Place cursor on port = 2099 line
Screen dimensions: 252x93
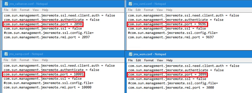tap(167, 74)
